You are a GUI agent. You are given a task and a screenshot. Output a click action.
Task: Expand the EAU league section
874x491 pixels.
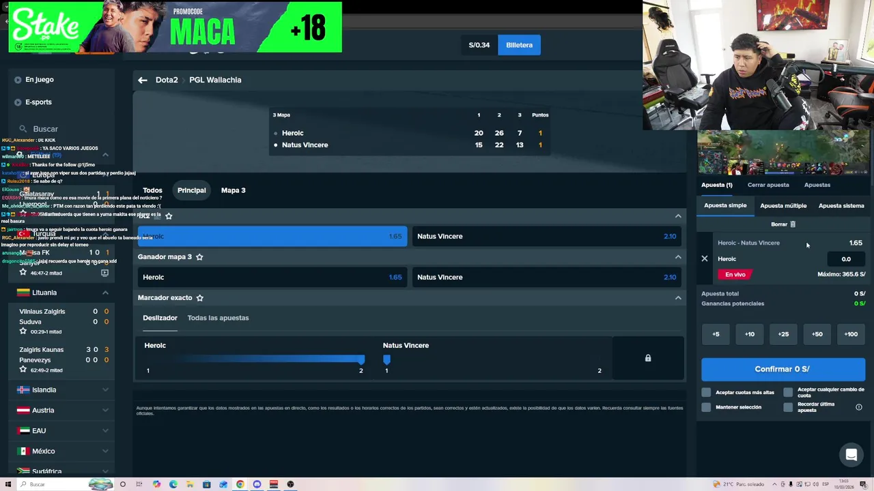click(105, 431)
